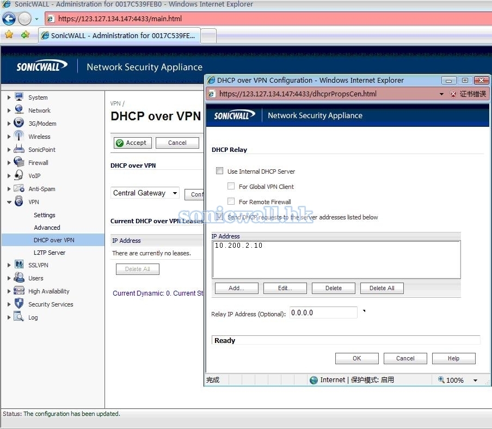Click the Log magnifier icon
492x429 pixels.
point(19,317)
